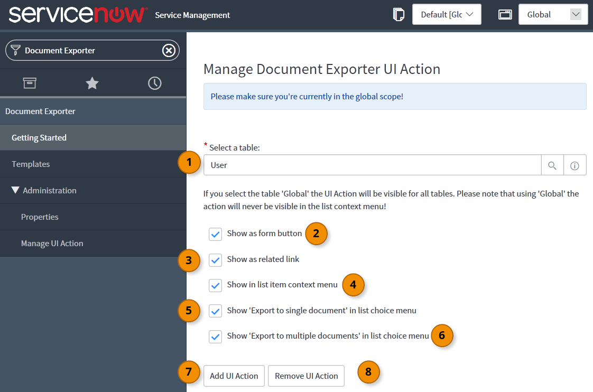Viewport: 593px width, 392px height.
Task: Focus the Select a table field
Action: tap(373, 165)
